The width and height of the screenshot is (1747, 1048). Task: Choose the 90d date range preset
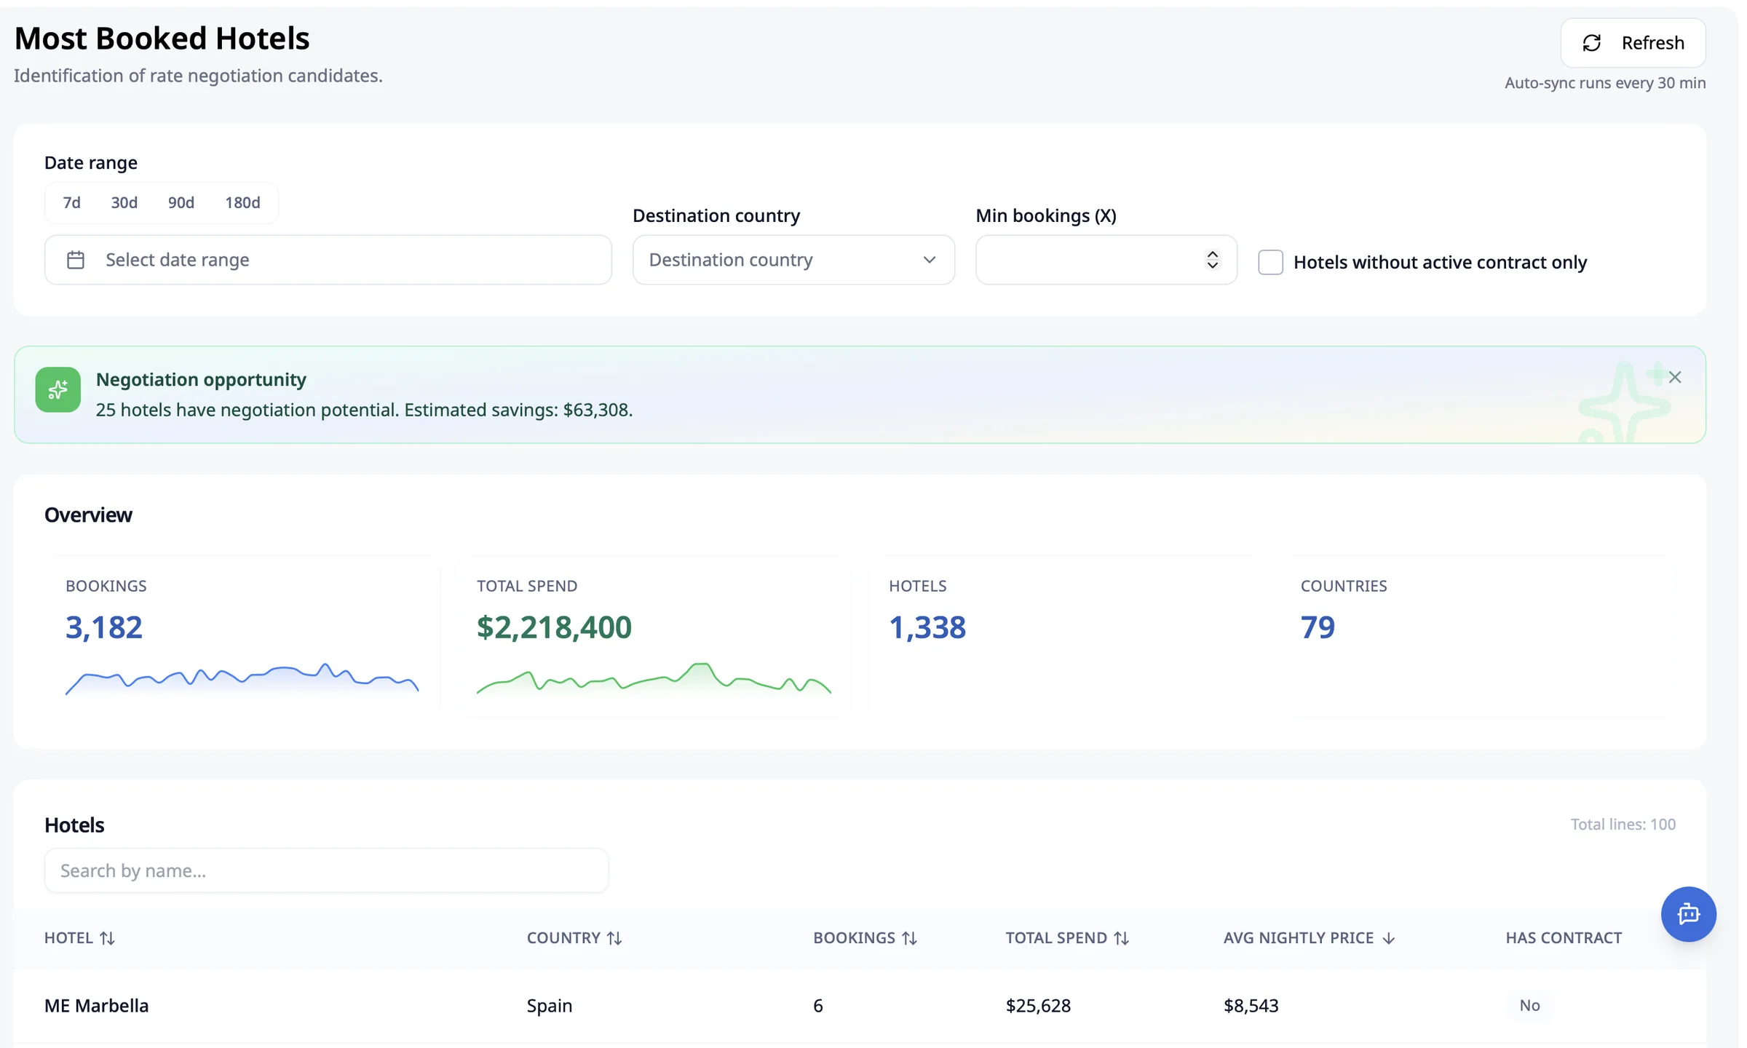point(181,202)
